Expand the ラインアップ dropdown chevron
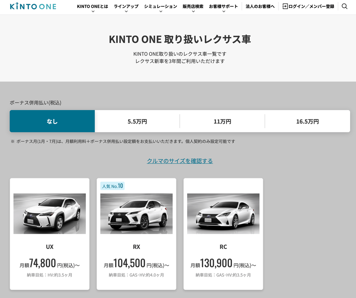Viewport: 356px width, 298px height. tap(126, 11)
